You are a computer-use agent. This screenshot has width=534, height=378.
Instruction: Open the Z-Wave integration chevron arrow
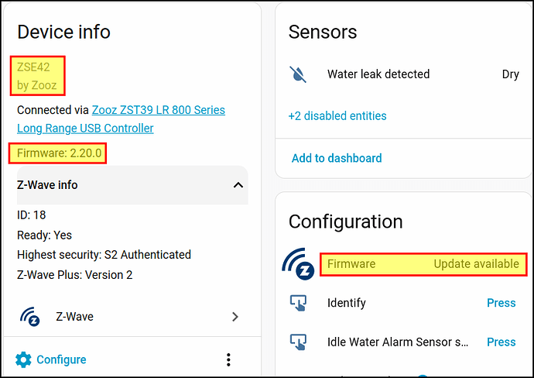tap(235, 316)
